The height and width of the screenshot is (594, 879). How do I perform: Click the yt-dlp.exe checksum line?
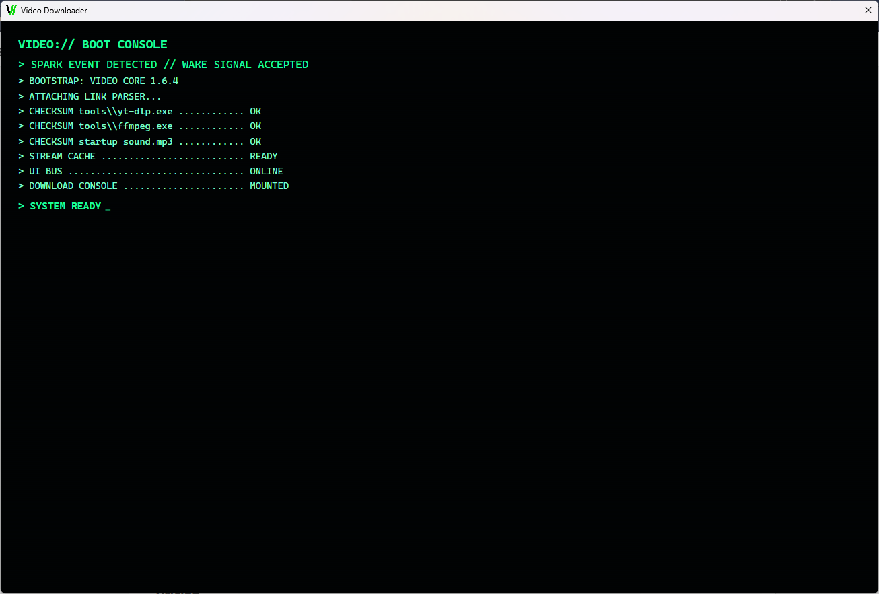(140, 111)
